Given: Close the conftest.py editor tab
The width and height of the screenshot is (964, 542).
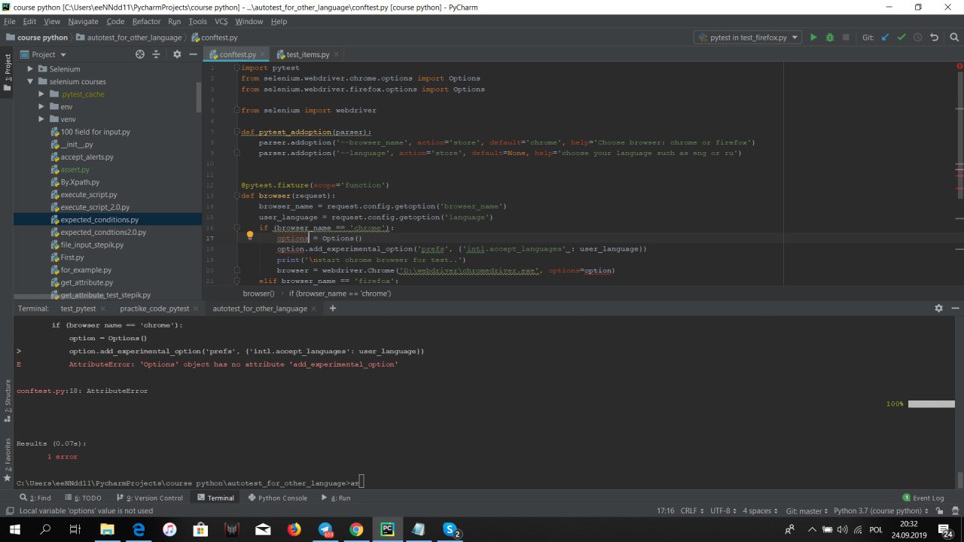Looking at the screenshot, I should point(262,54).
